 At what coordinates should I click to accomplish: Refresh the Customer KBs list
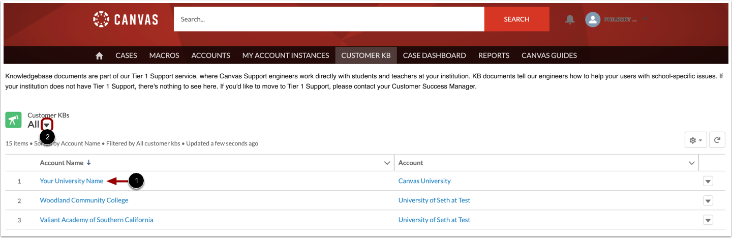[717, 140]
